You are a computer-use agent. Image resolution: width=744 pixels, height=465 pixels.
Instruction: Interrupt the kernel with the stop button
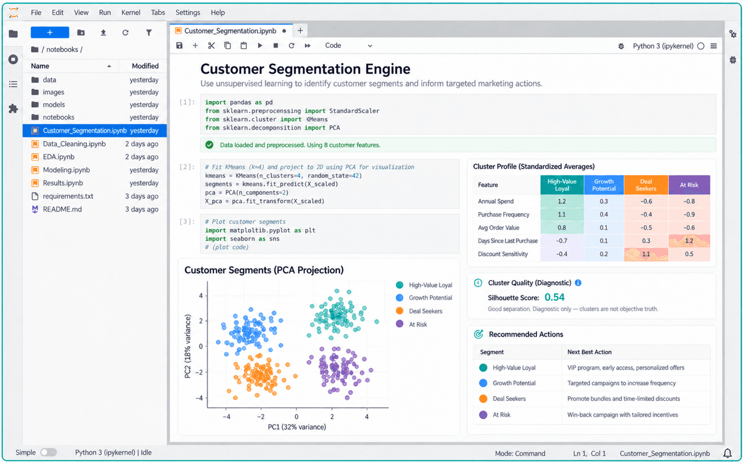coord(276,46)
